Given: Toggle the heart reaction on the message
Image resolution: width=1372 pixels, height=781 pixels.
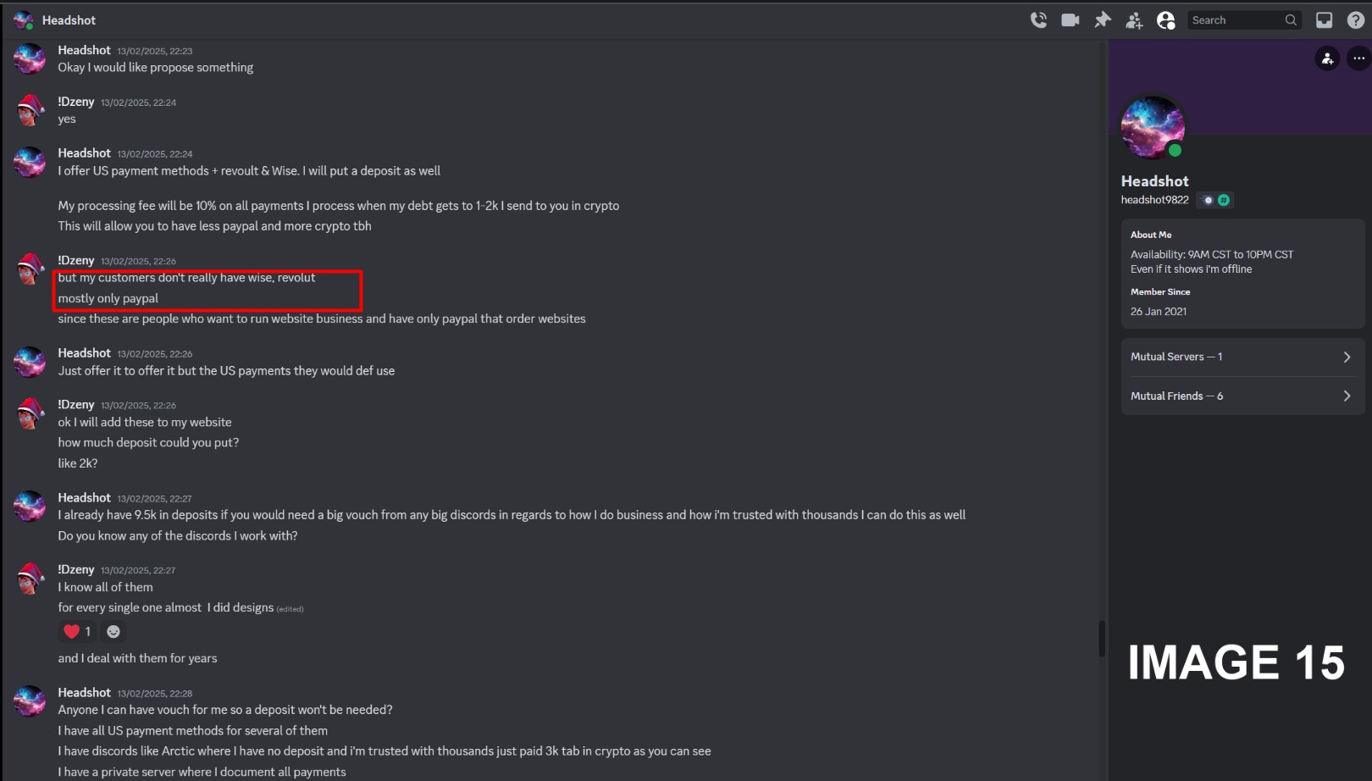Looking at the screenshot, I should point(77,631).
